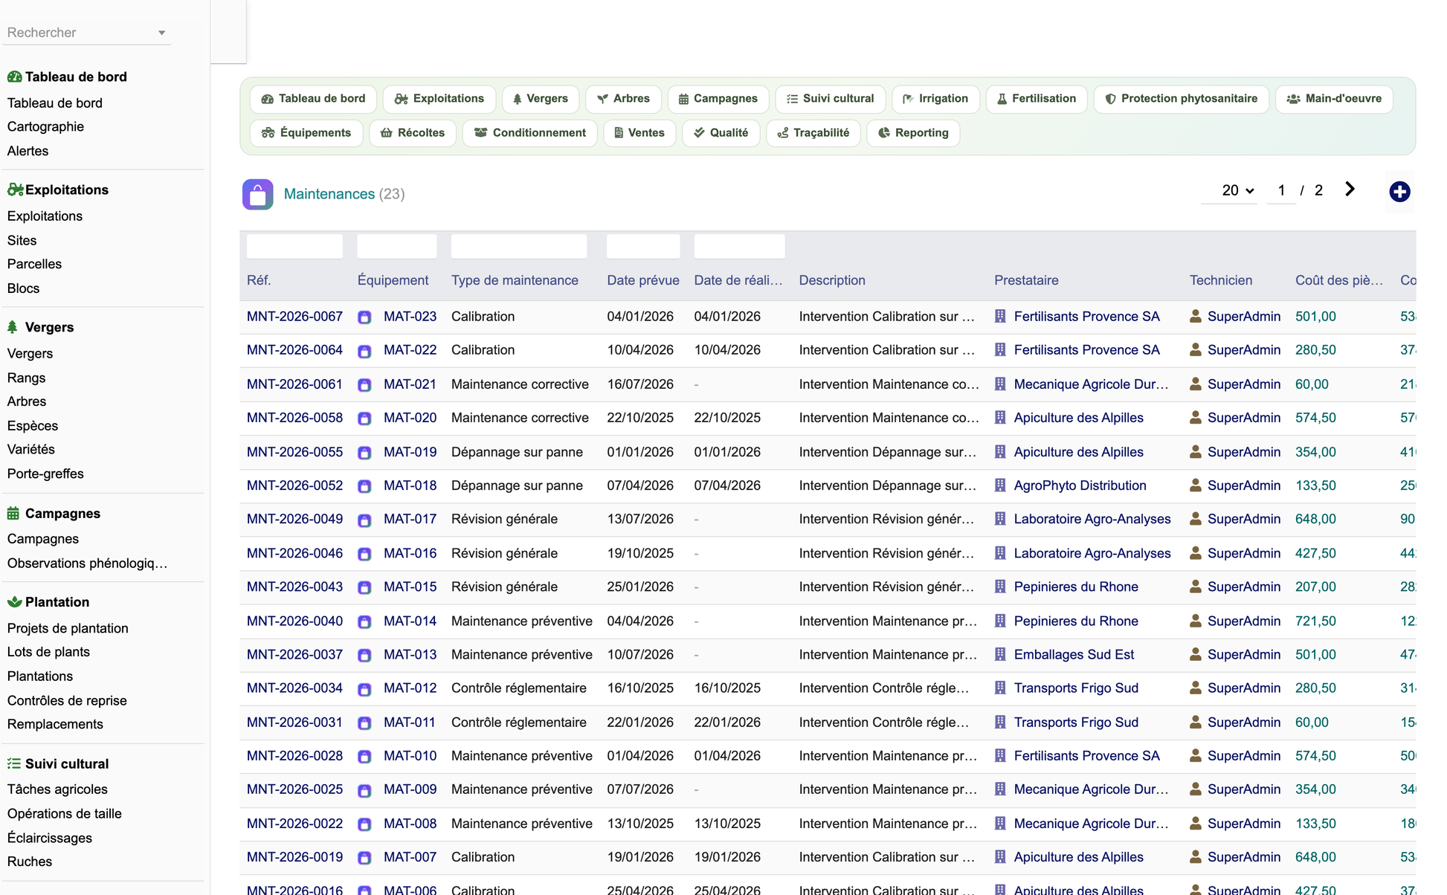Viewport: 1447px width, 895px height.
Task: Click the Vergers tree icon in sidebar
Action: coord(13,327)
